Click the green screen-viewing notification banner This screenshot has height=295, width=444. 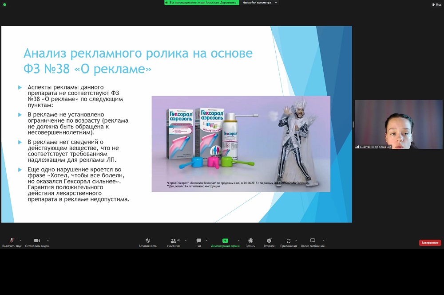pyautogui.click(x=202, y=3)
